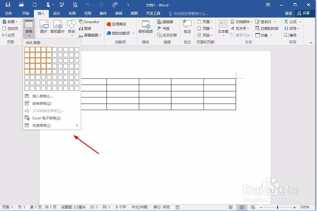
Task: Open the Store (应用商店) add-ins
Action: (x=116, y=24)
